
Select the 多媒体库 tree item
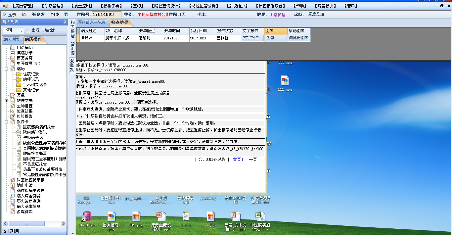pos(24,212)
